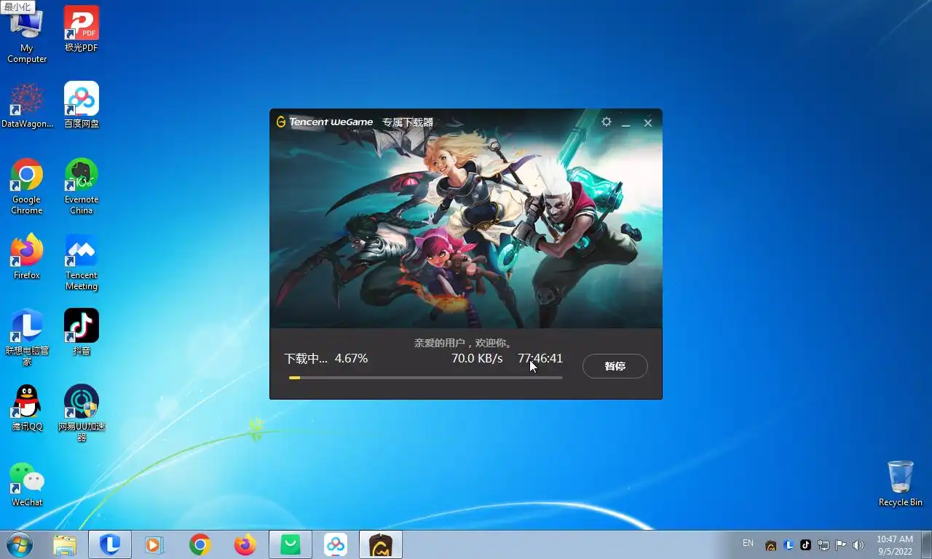Image resolution: width=932 pixels, height=559 pixels.
Task: Open 腾讯QQ desktop shortcut
Action: pyautogui.click(x=27, y=408)
